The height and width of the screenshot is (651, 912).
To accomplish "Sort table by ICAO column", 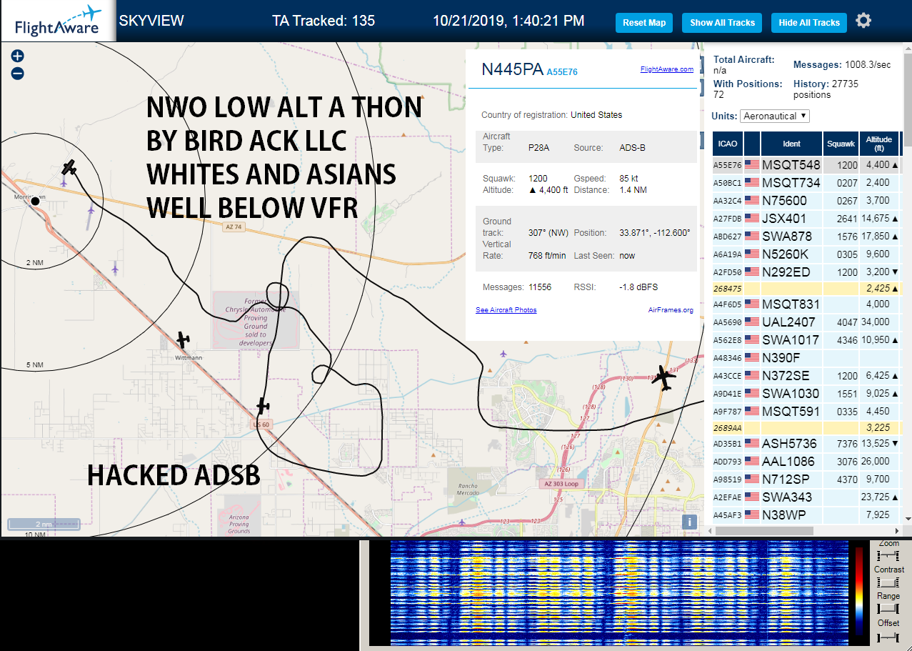I will click(x=728, y=144).
